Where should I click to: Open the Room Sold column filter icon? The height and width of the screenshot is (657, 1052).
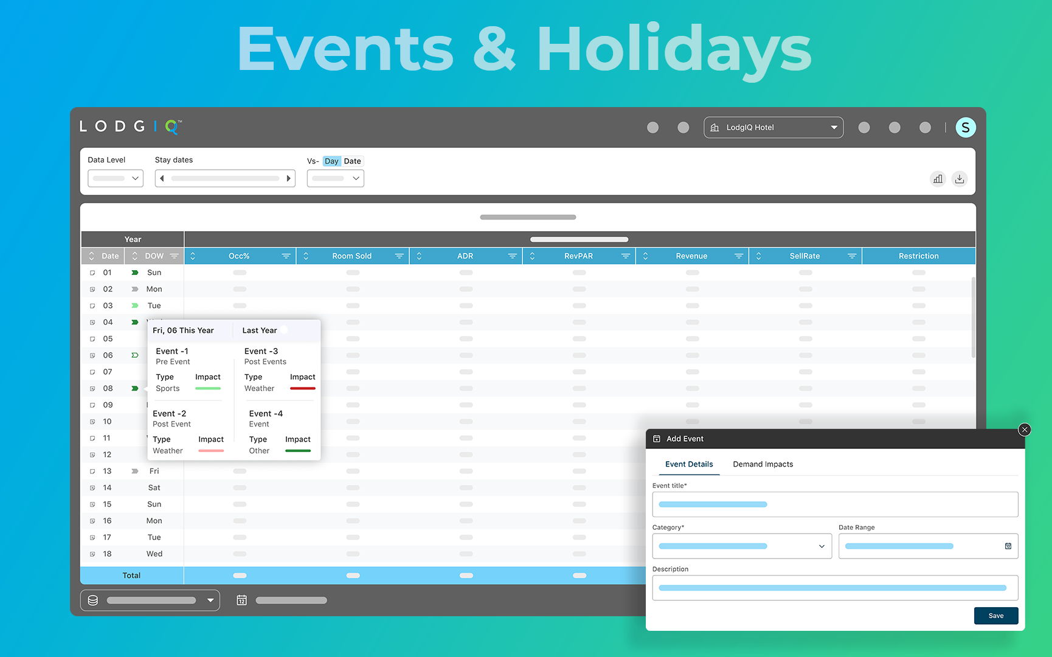pos(399,256)
